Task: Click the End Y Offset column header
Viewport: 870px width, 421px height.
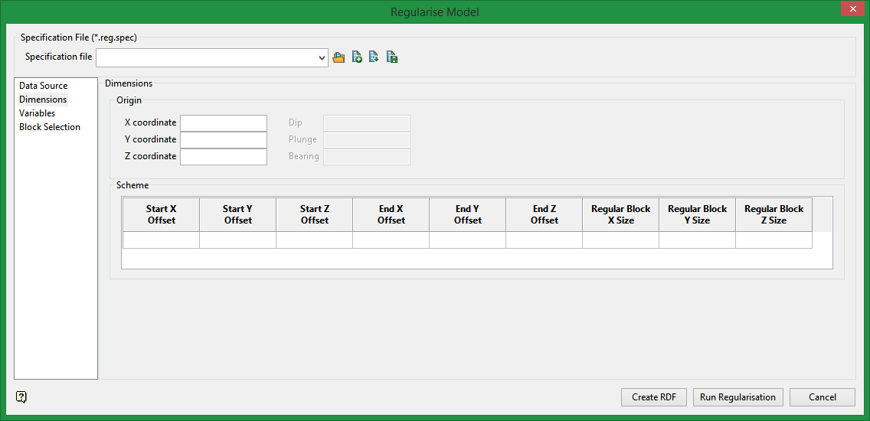Action: [467, 214]
